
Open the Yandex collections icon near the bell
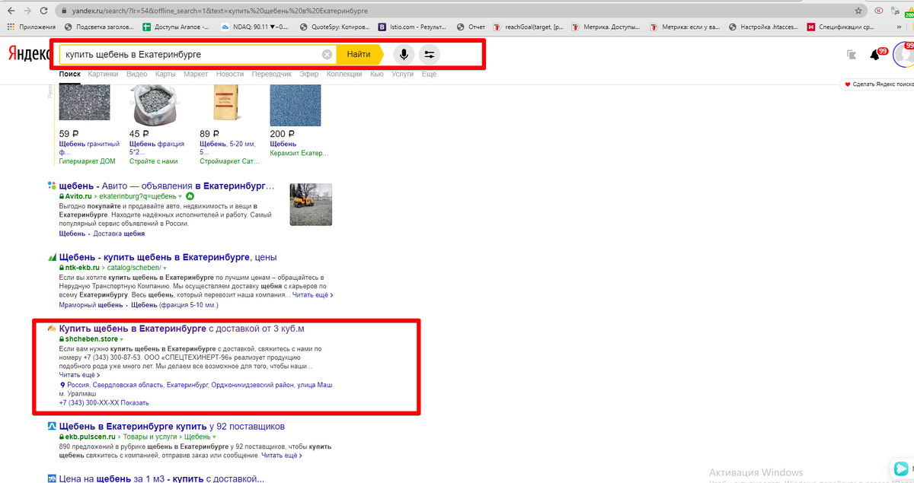pos(852,55)
